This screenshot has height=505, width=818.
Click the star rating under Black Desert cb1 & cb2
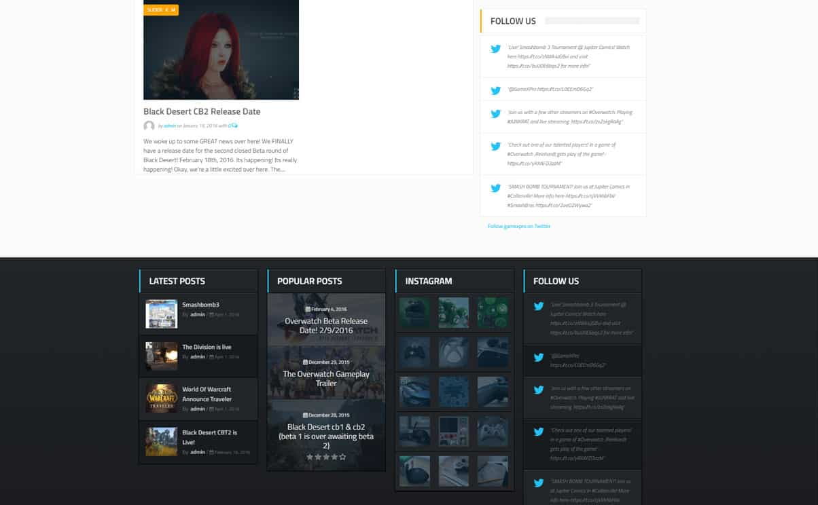[x=326, y=457]
